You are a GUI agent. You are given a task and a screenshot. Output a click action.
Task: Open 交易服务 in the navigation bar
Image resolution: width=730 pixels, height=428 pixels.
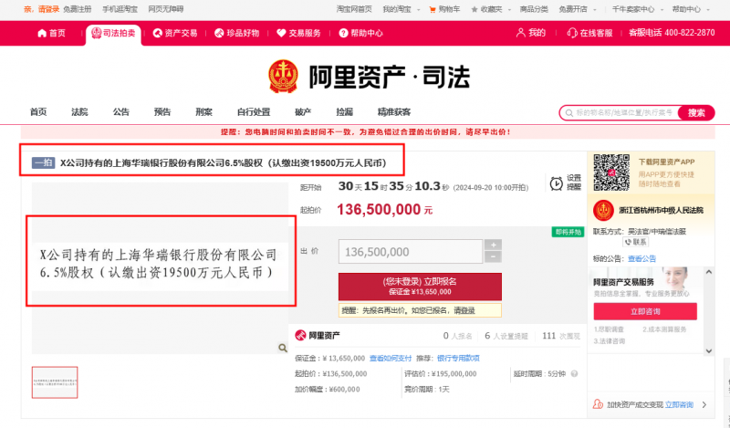pyautogui.click(x=298, y=33)
